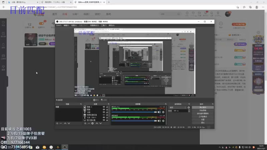Click the 300 ms duration field
This screenshot has height=150, width=267.
click(180, 111)
